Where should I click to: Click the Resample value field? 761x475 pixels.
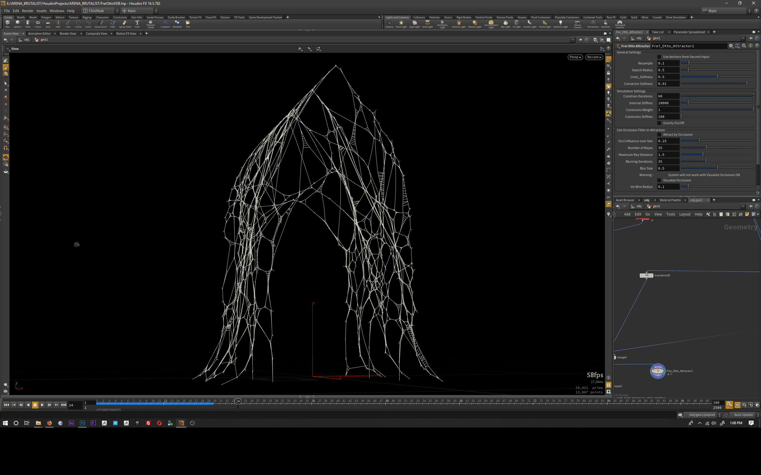668,63
